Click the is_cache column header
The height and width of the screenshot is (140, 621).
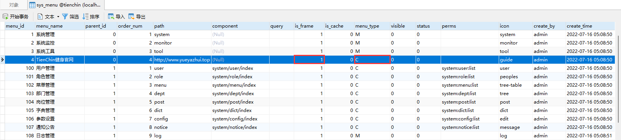pos(339,26)
